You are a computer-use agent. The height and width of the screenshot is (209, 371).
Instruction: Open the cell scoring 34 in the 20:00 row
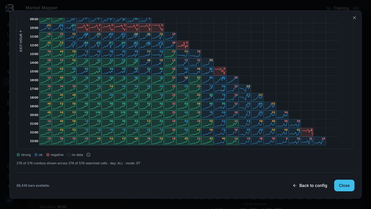point(282,115)
